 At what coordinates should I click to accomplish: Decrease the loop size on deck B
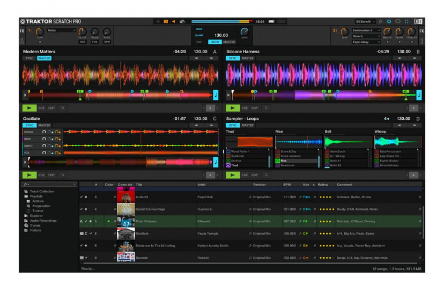point(407,108)
